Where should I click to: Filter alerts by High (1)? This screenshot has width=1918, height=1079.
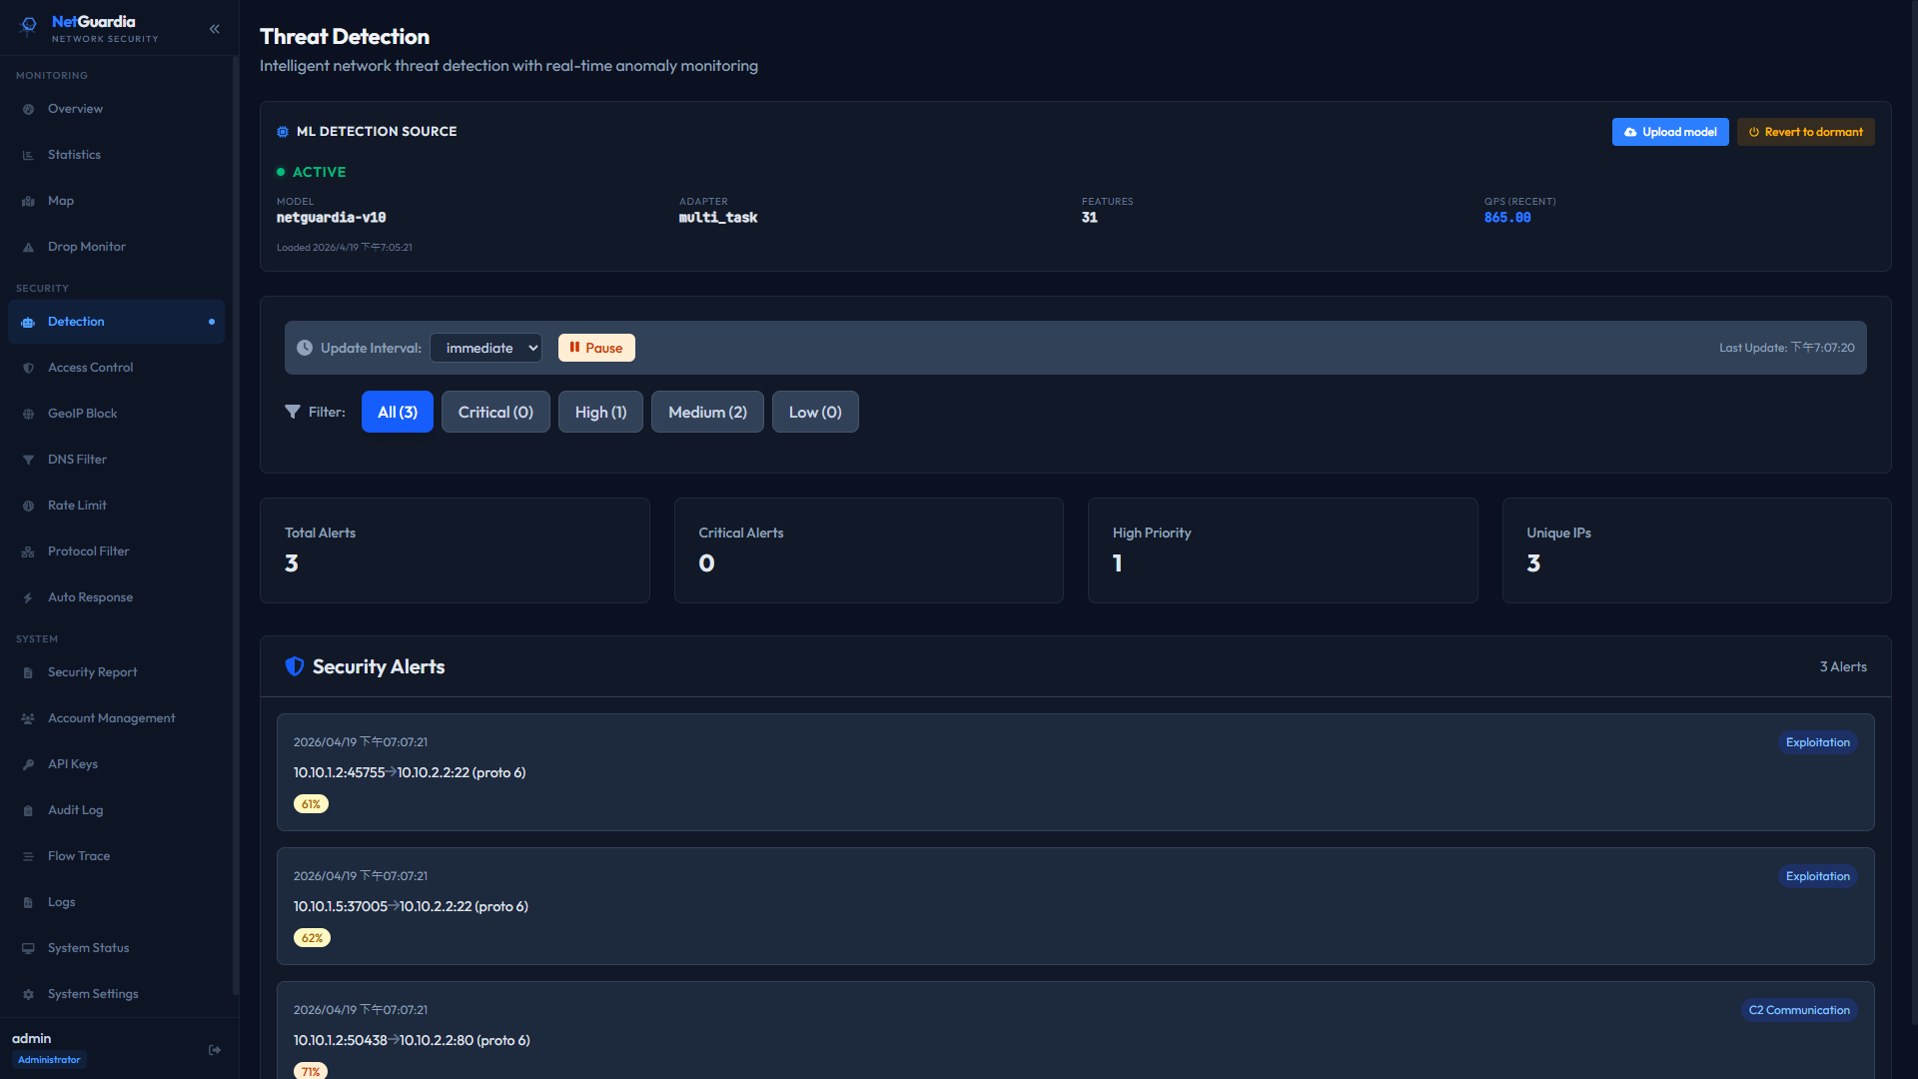point(600,412)
